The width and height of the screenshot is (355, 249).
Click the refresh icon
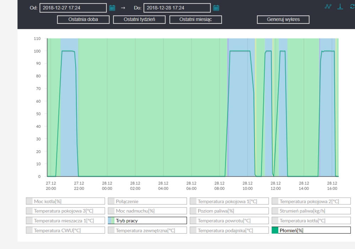point(352,7)
